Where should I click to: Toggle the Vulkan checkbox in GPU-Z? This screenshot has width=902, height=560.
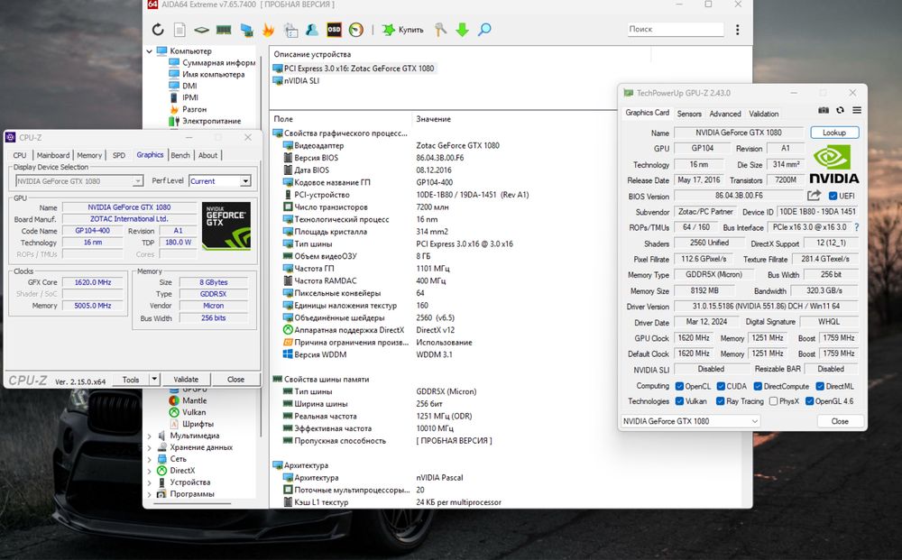(679, 401)
